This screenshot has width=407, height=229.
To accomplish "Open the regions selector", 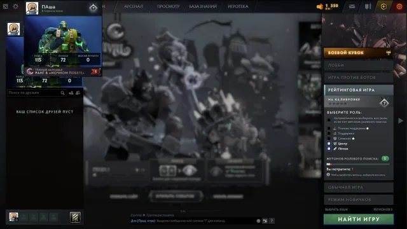I will pos(383,209).
